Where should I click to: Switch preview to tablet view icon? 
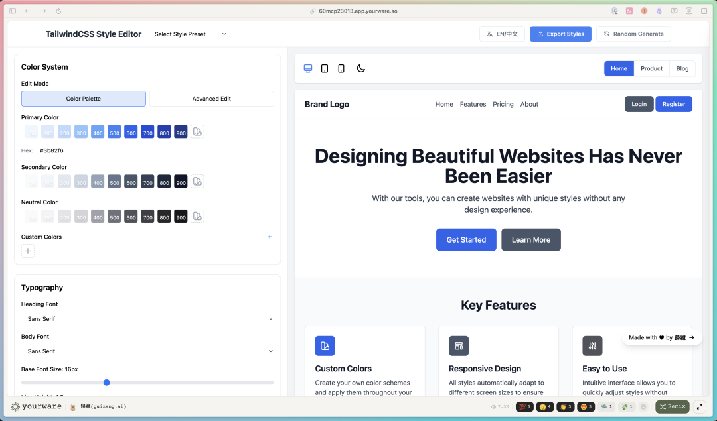tap(325, 68)
